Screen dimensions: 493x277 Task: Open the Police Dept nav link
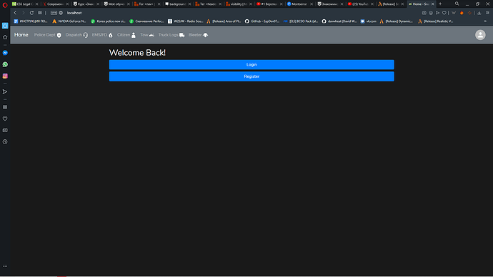(47, 35)
